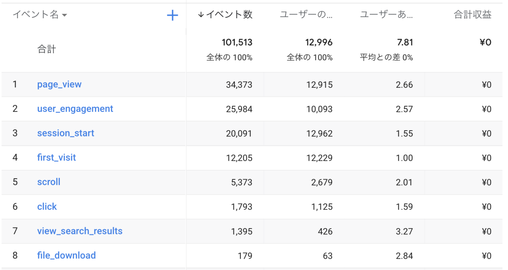Click the total event count 101,513

point(237,42)
